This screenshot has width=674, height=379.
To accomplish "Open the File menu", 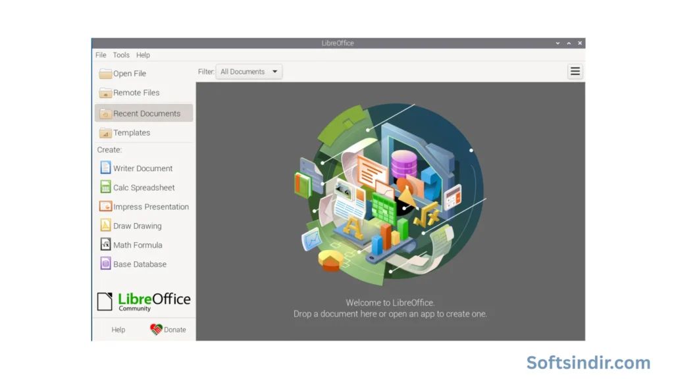I will [x=100, y=55].
